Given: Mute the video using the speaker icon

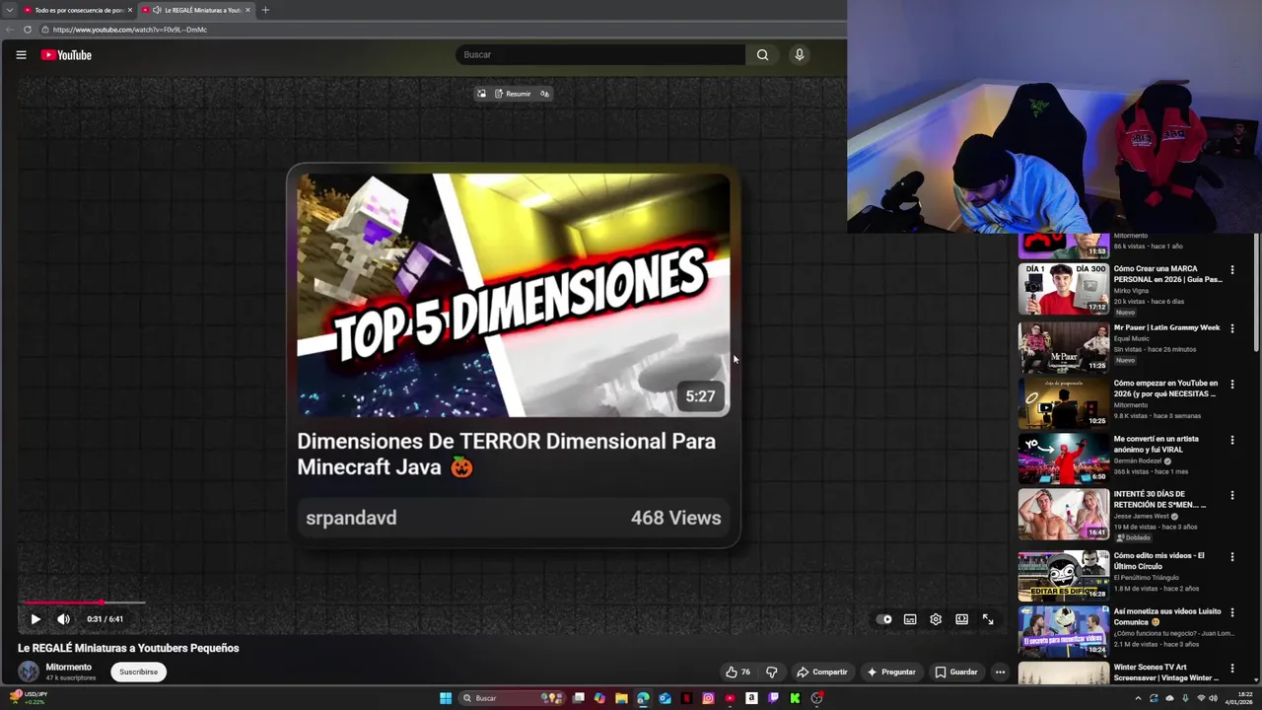Looking at the screenshot, I should pos(63,619).
